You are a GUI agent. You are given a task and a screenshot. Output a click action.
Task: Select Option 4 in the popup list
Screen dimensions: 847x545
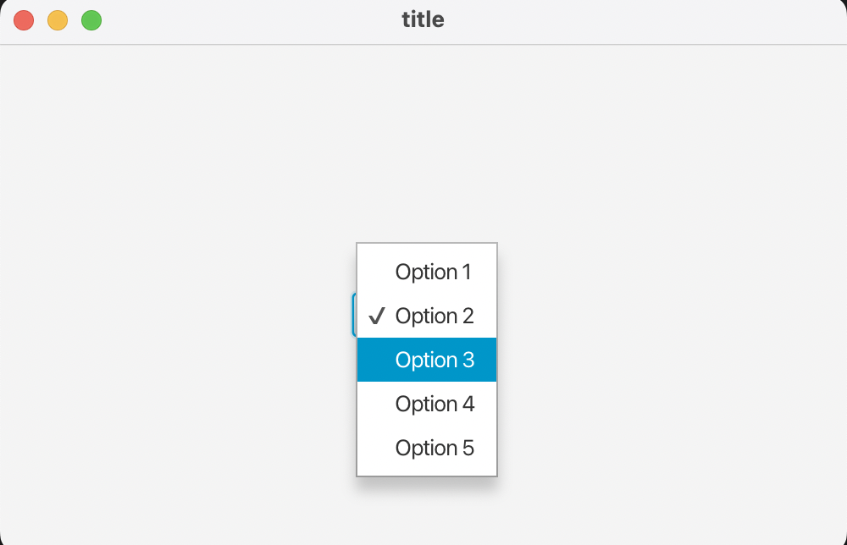coord(435,405)
